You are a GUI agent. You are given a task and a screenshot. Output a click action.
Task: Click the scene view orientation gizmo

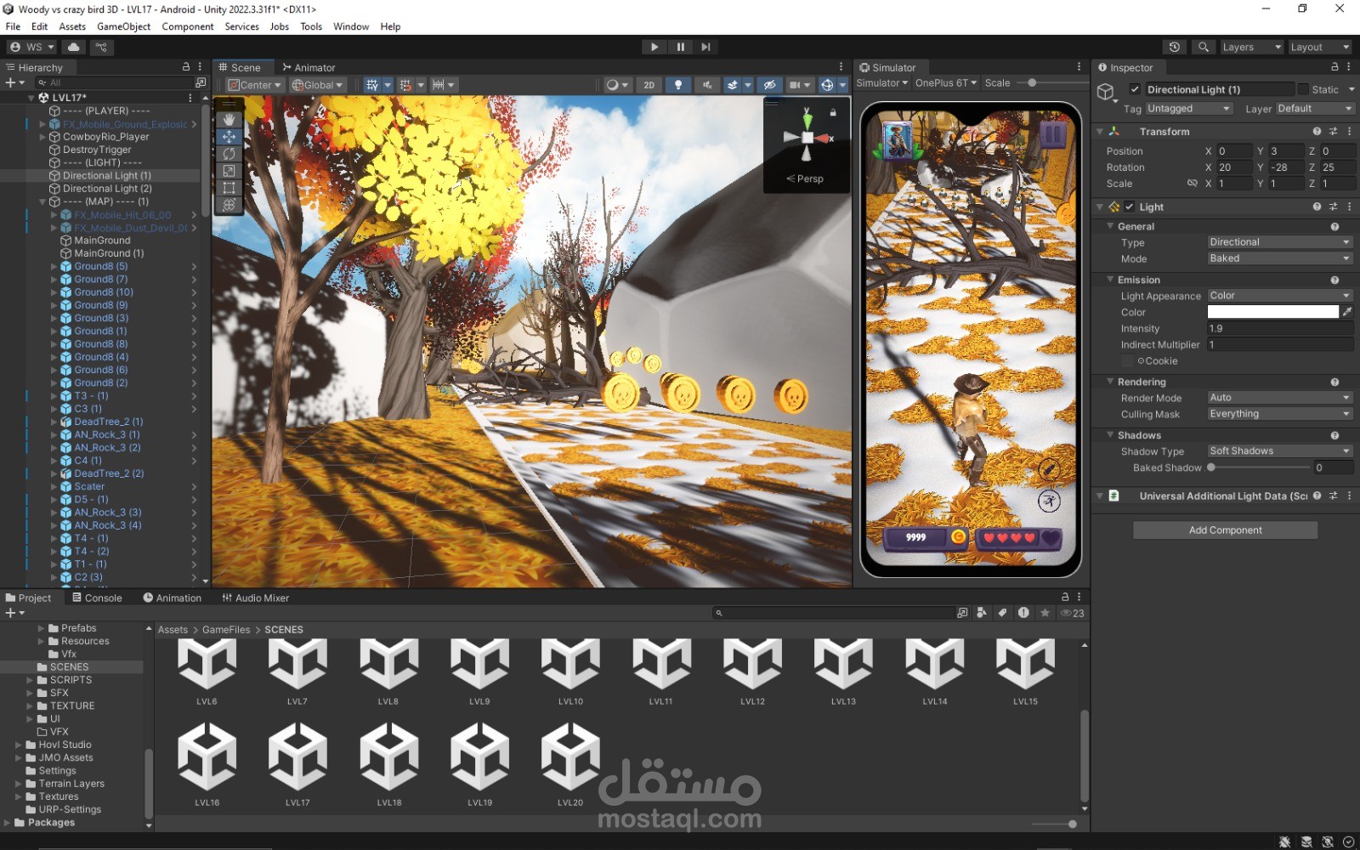tap(807, 137)
